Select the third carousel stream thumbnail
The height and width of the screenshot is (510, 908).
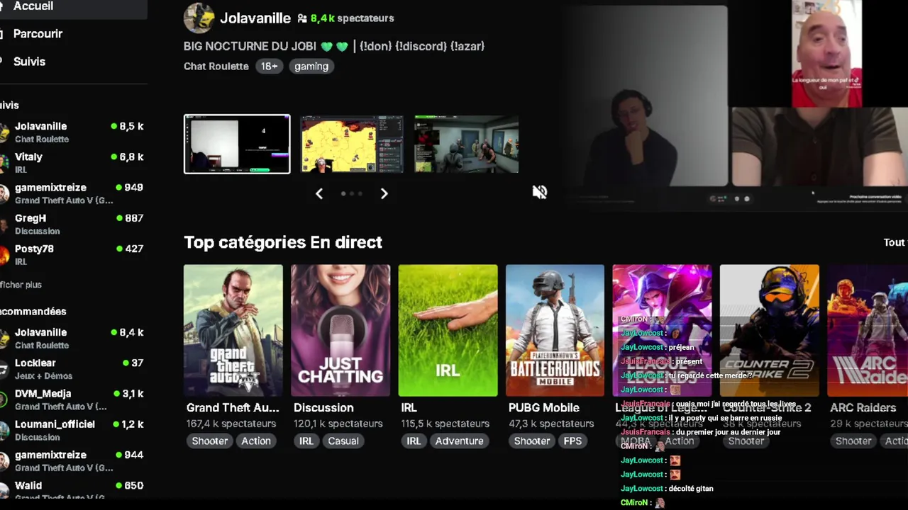click(466, 144)
